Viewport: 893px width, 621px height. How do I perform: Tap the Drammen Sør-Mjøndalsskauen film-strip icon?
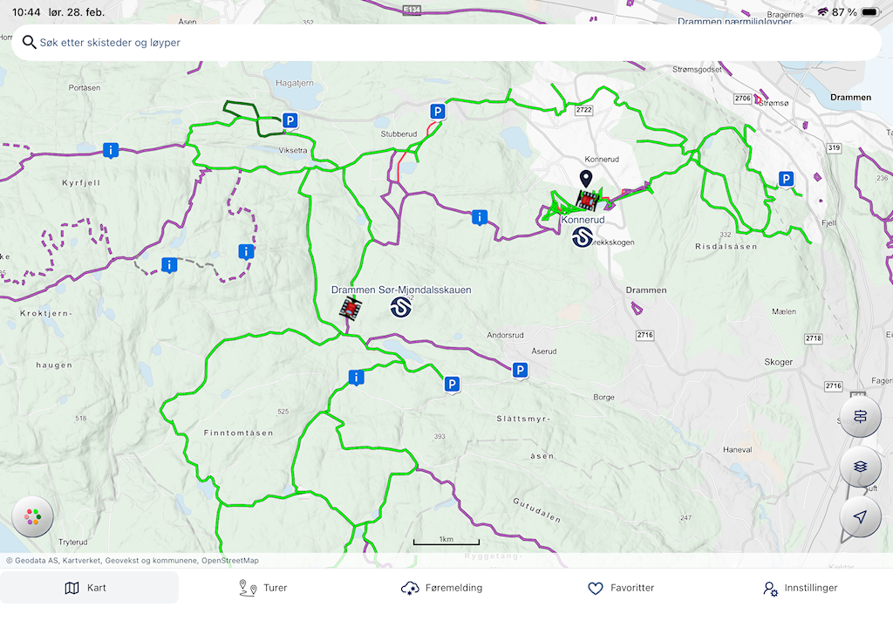(351, 307)
